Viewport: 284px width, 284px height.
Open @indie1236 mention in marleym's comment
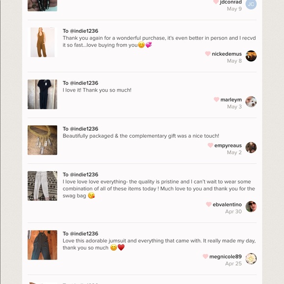pos(84,83)
